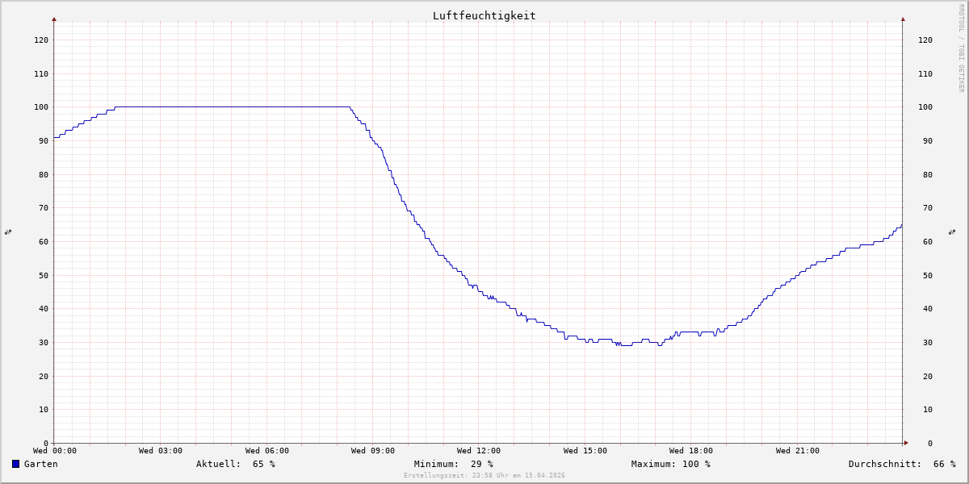Click the Wed 18:00 time axis label

pyautogui.click(x=691, y=451)
